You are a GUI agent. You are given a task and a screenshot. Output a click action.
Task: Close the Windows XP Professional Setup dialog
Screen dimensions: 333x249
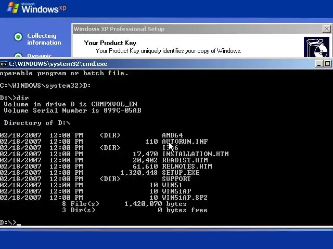click(327, 29)
